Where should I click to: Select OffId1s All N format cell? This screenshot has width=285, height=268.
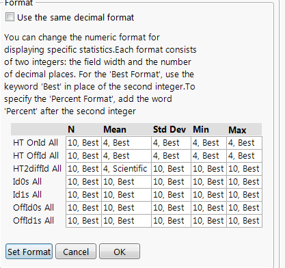click(x=83, y=221)
